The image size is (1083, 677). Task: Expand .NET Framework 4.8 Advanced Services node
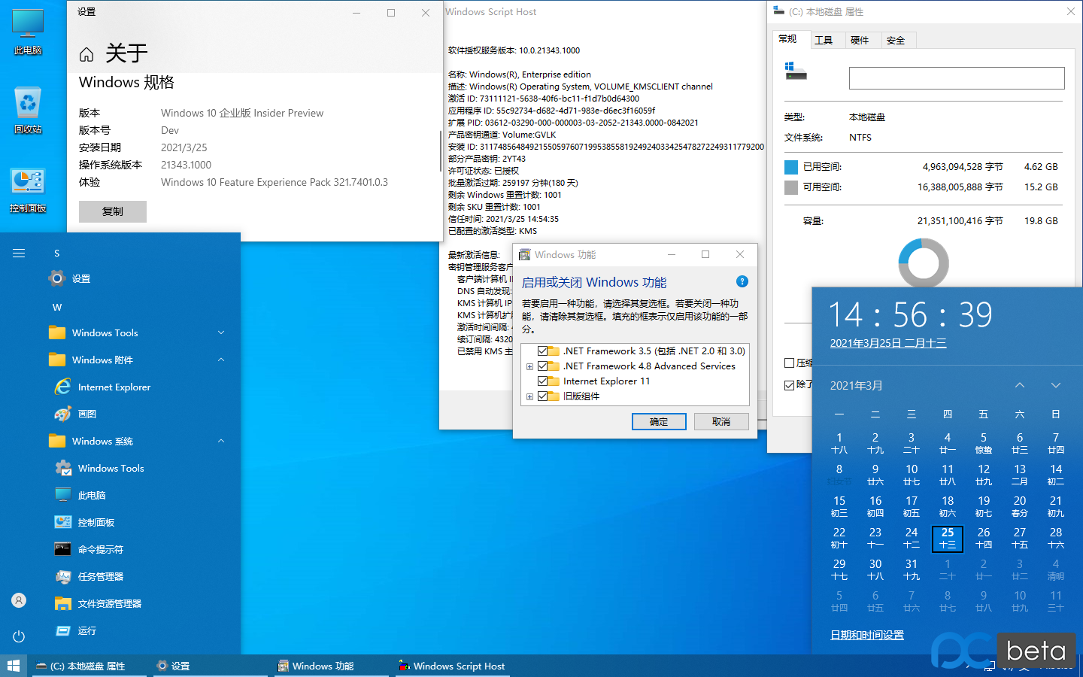pos(529,366)
